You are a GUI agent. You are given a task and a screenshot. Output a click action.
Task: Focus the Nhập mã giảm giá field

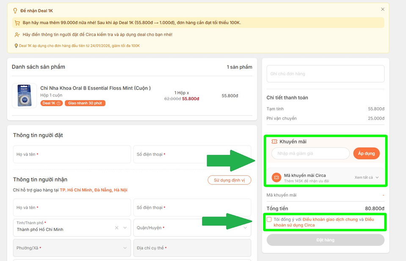pyautogui.click(x=310, y=154)
